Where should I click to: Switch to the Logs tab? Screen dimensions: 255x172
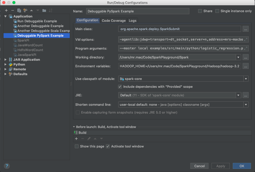pos(132,20)
